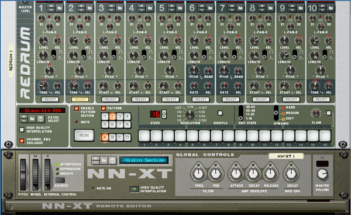Open the channel 5 sample browser folder

(180, 8)
